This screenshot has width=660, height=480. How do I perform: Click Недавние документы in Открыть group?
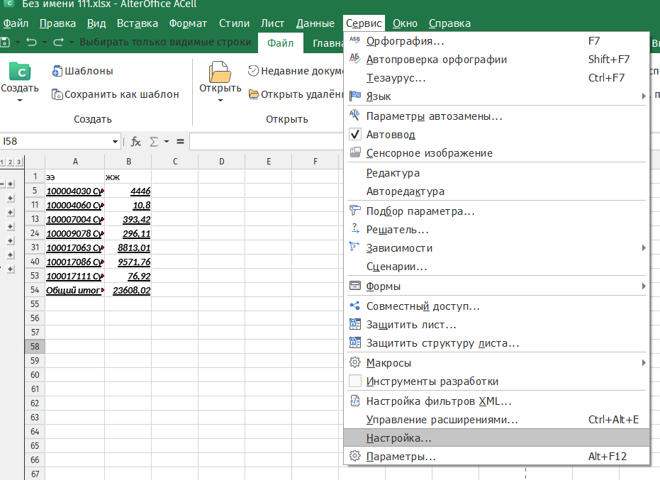point(296,71)
